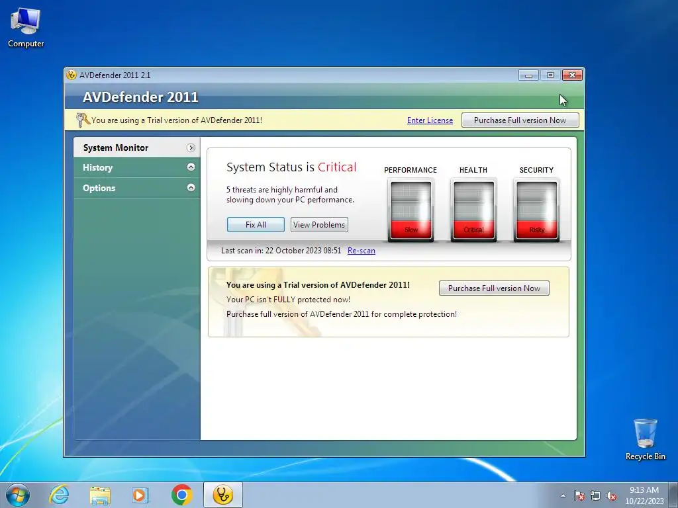The width and height of the screenshot is (678, 508).
Task: Click the Performance Slow gauge
Action: 411,210
